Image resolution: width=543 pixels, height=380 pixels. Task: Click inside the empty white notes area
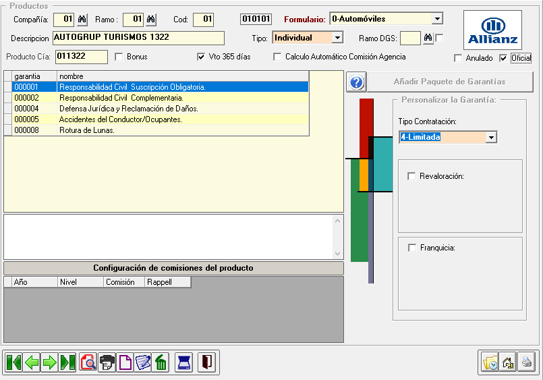point(169,237)
